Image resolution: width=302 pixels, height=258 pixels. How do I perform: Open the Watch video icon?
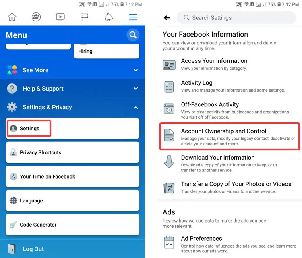coord(60,17)
